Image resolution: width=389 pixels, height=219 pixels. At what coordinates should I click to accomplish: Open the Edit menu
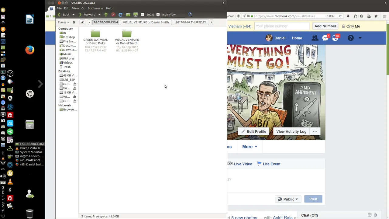coord(67,8)
